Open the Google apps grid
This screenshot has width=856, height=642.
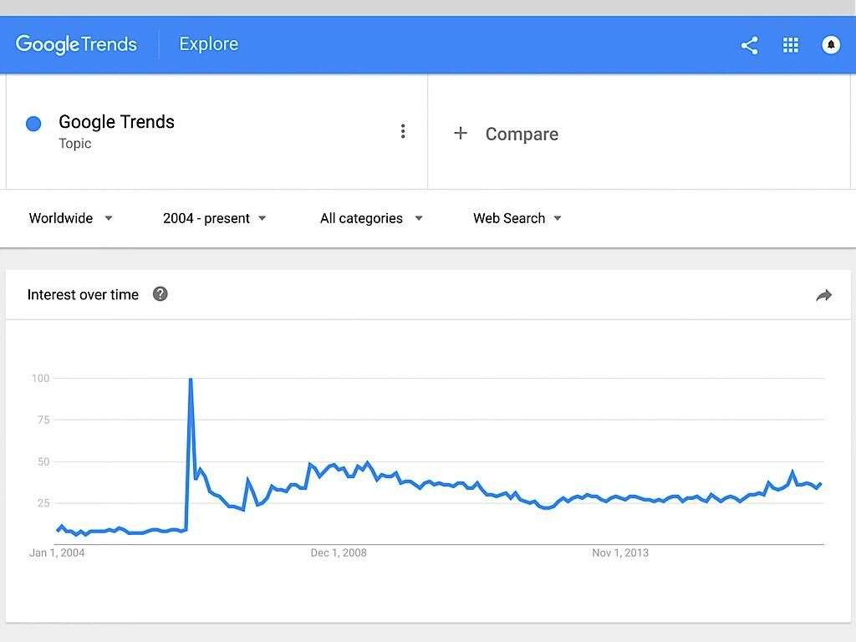790,45
